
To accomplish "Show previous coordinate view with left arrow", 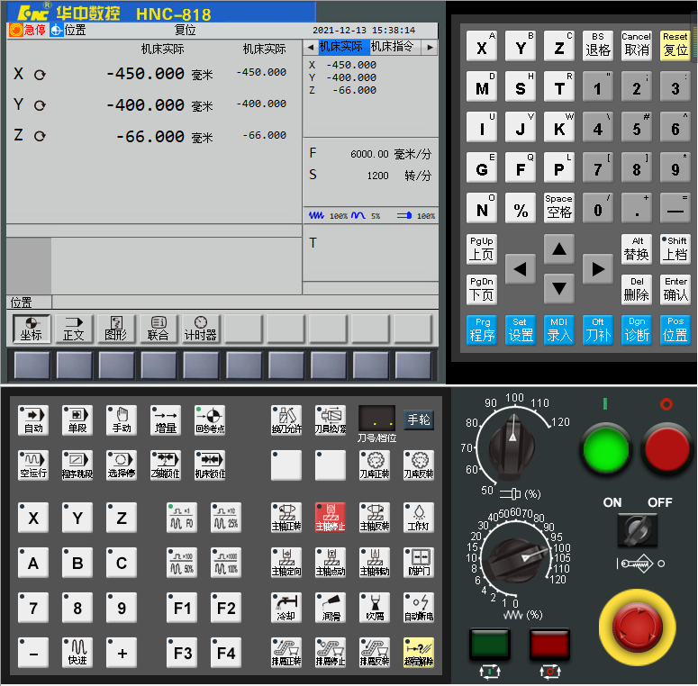I will pyautogui.click(x=311, y=47).
